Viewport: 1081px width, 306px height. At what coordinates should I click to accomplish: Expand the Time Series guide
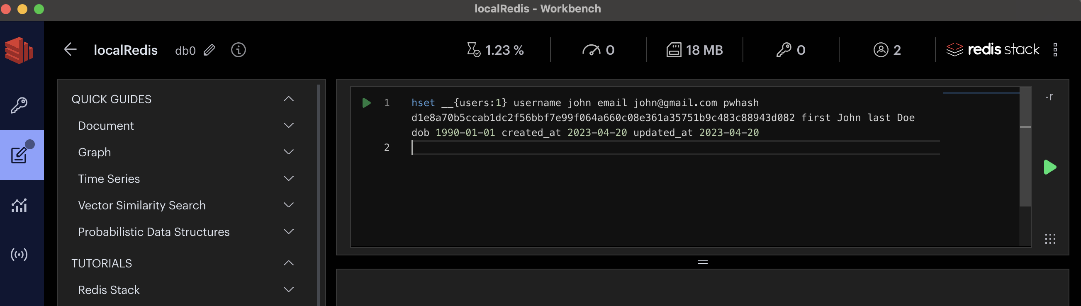(288, 179)
